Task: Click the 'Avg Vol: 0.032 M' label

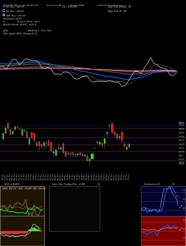Action: pyautogui.click(x=119, y=7)
